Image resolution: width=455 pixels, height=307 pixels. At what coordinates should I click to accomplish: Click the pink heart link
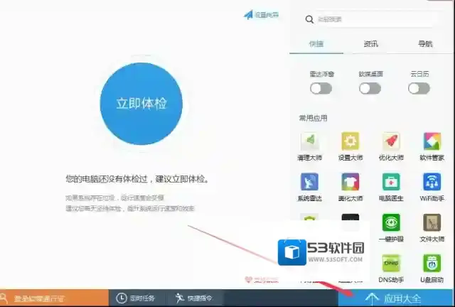click(262, 280)
